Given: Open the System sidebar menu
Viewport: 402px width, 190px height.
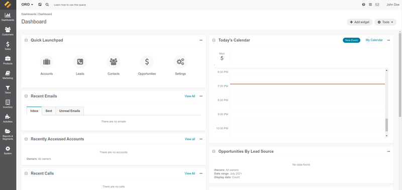Looking at the screenshot, I should (x=8, y=150).
